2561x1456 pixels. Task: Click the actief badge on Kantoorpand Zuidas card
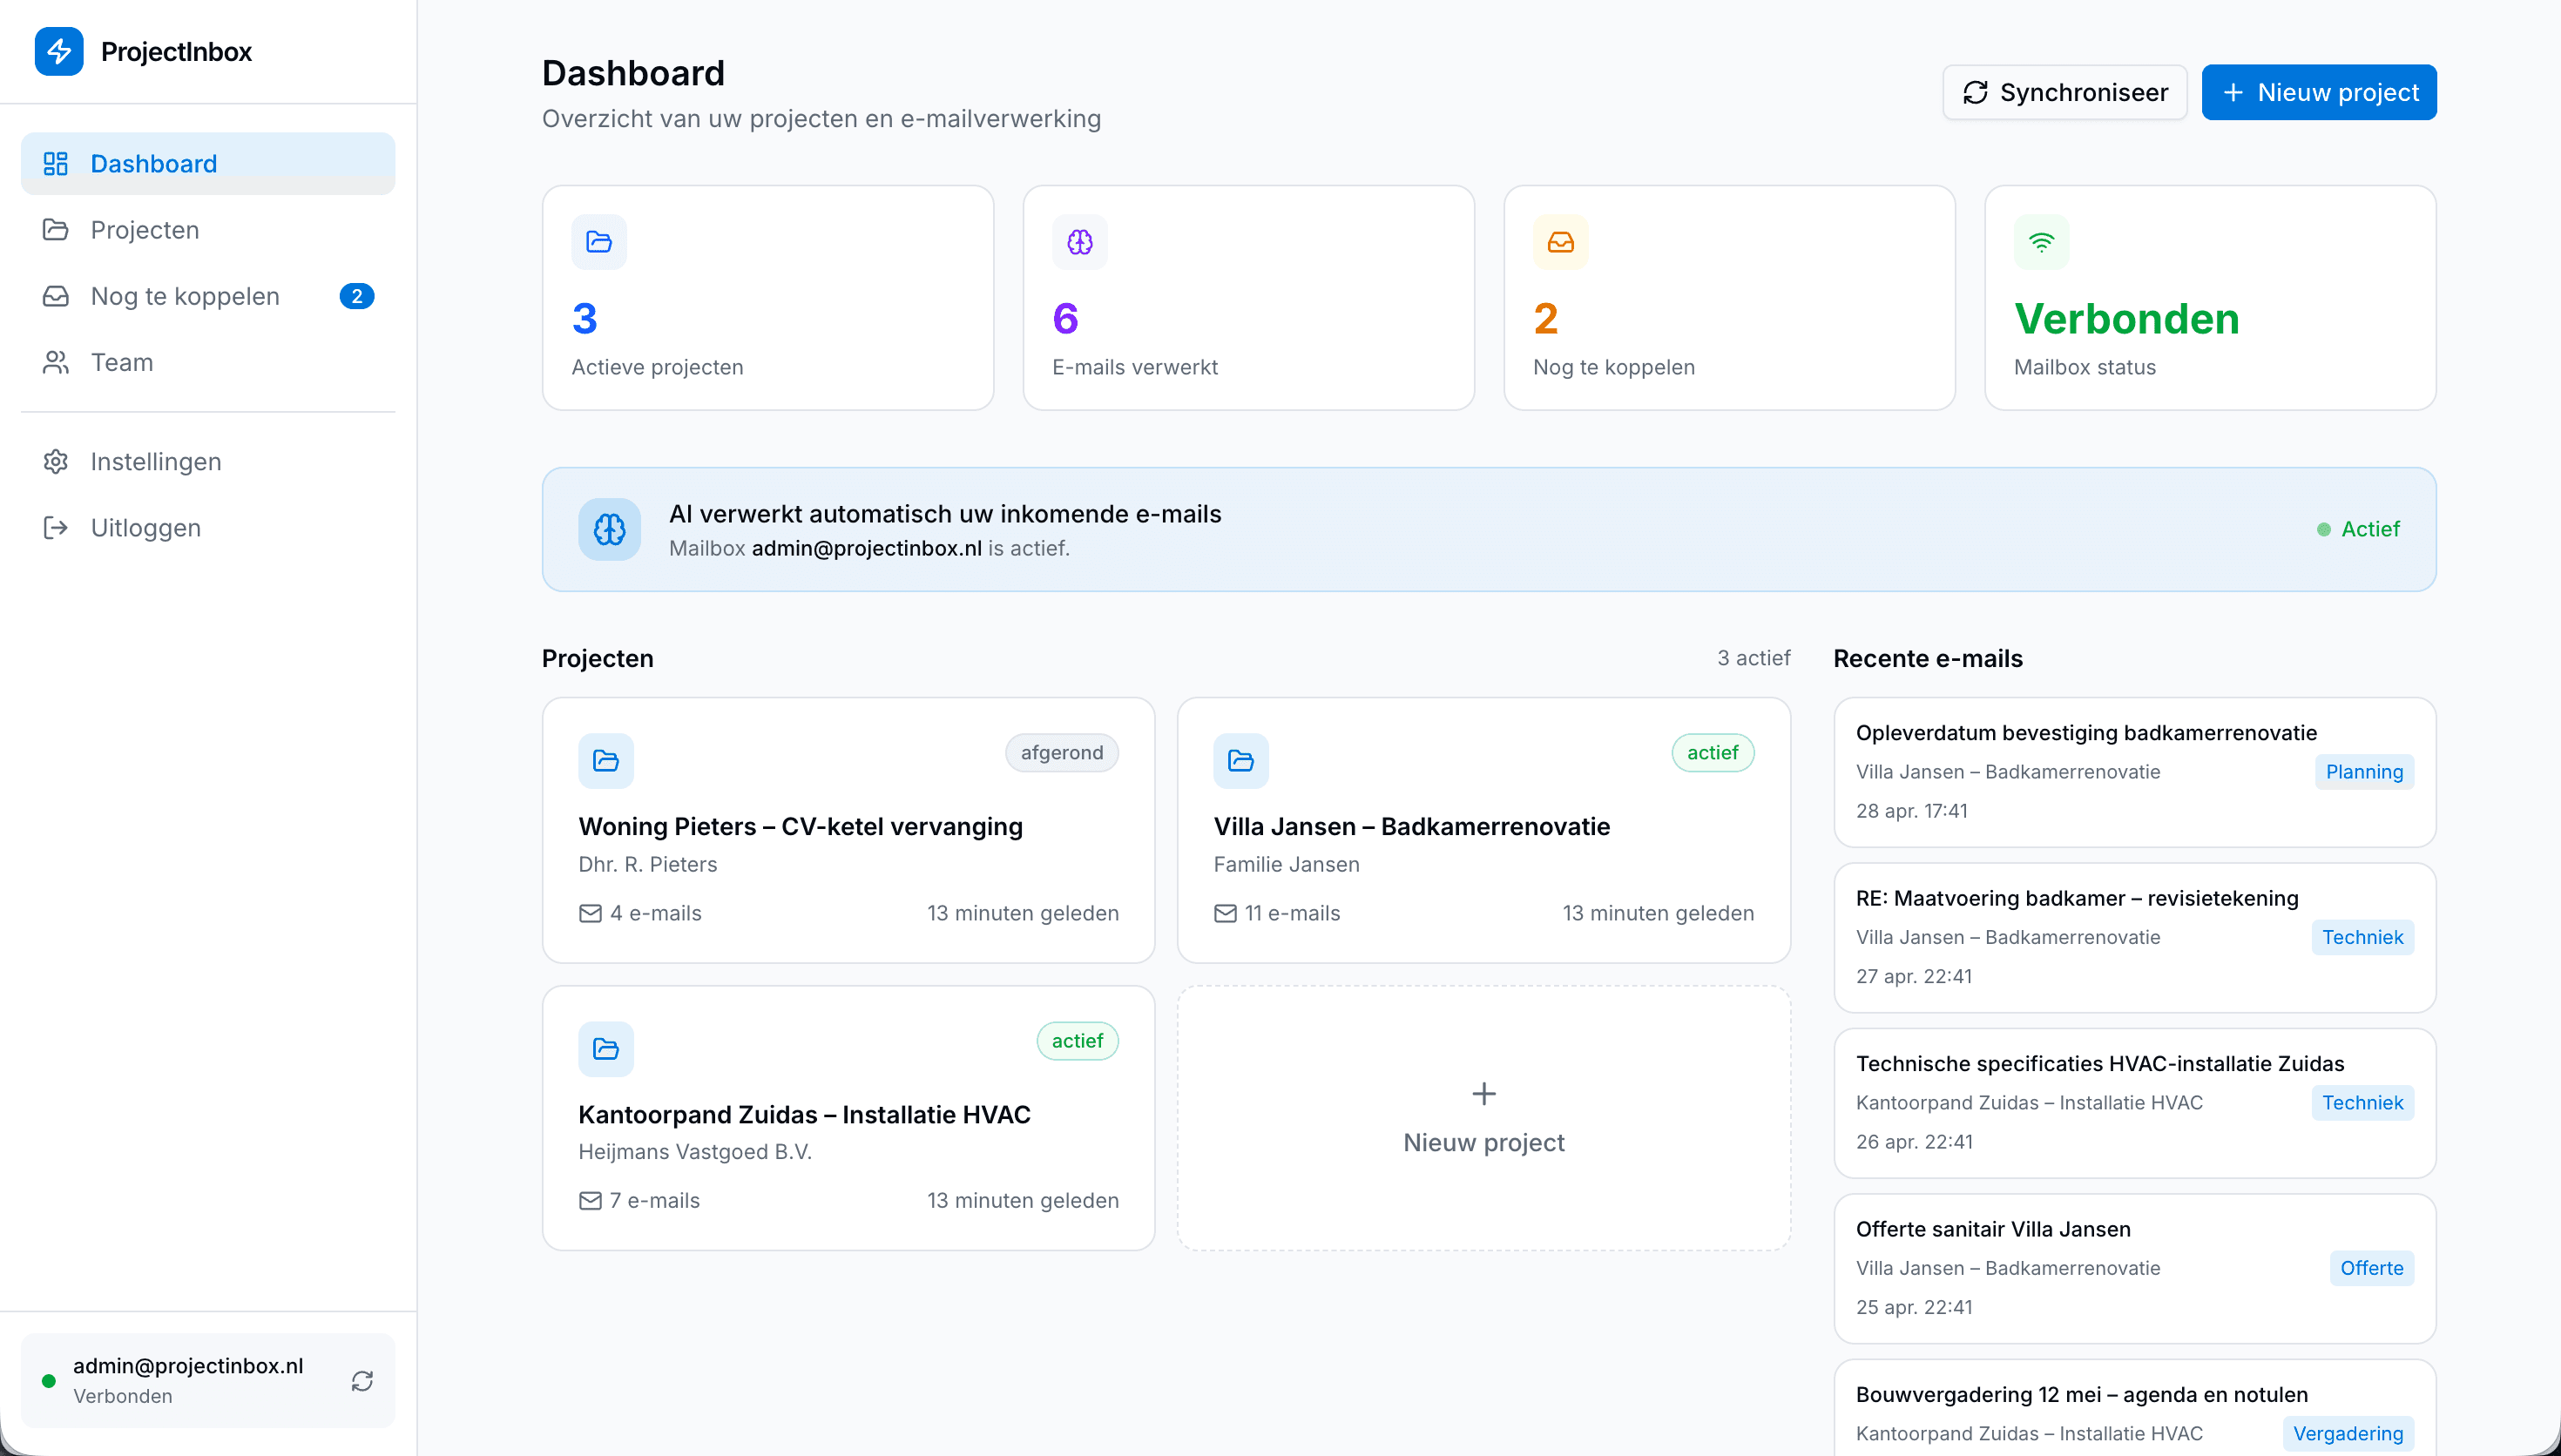pyautogui.click(x=1077, y=1040)
